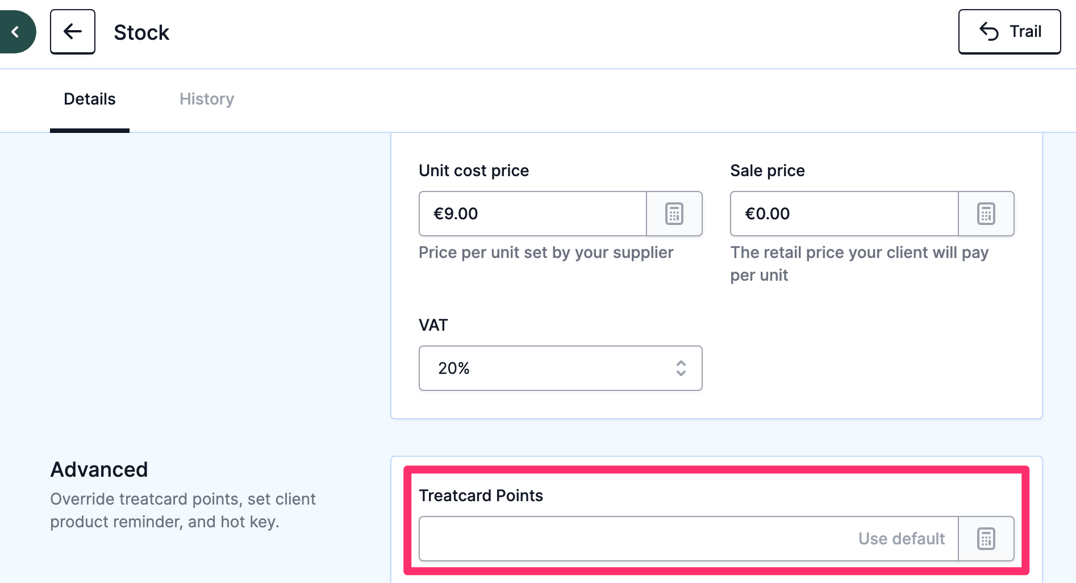Click the Stock page title

tap(141, 32)
